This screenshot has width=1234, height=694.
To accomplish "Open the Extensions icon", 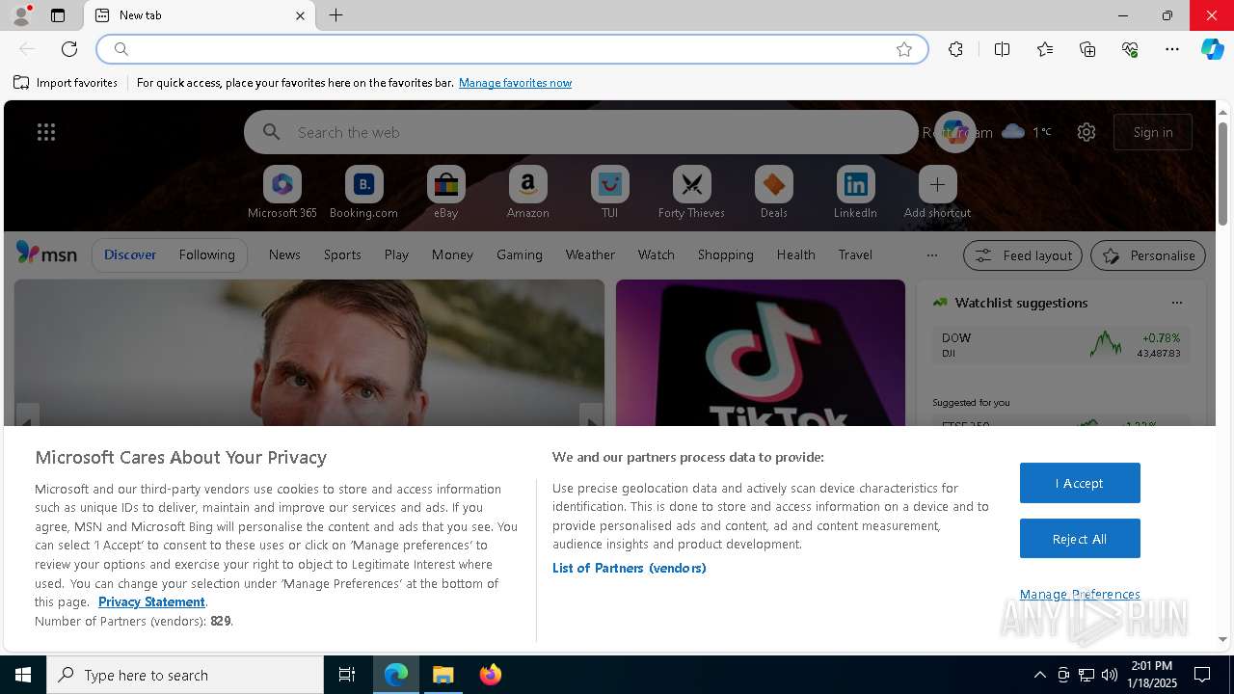I will point(955,49).
